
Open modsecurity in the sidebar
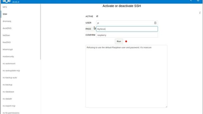(8, 56)
